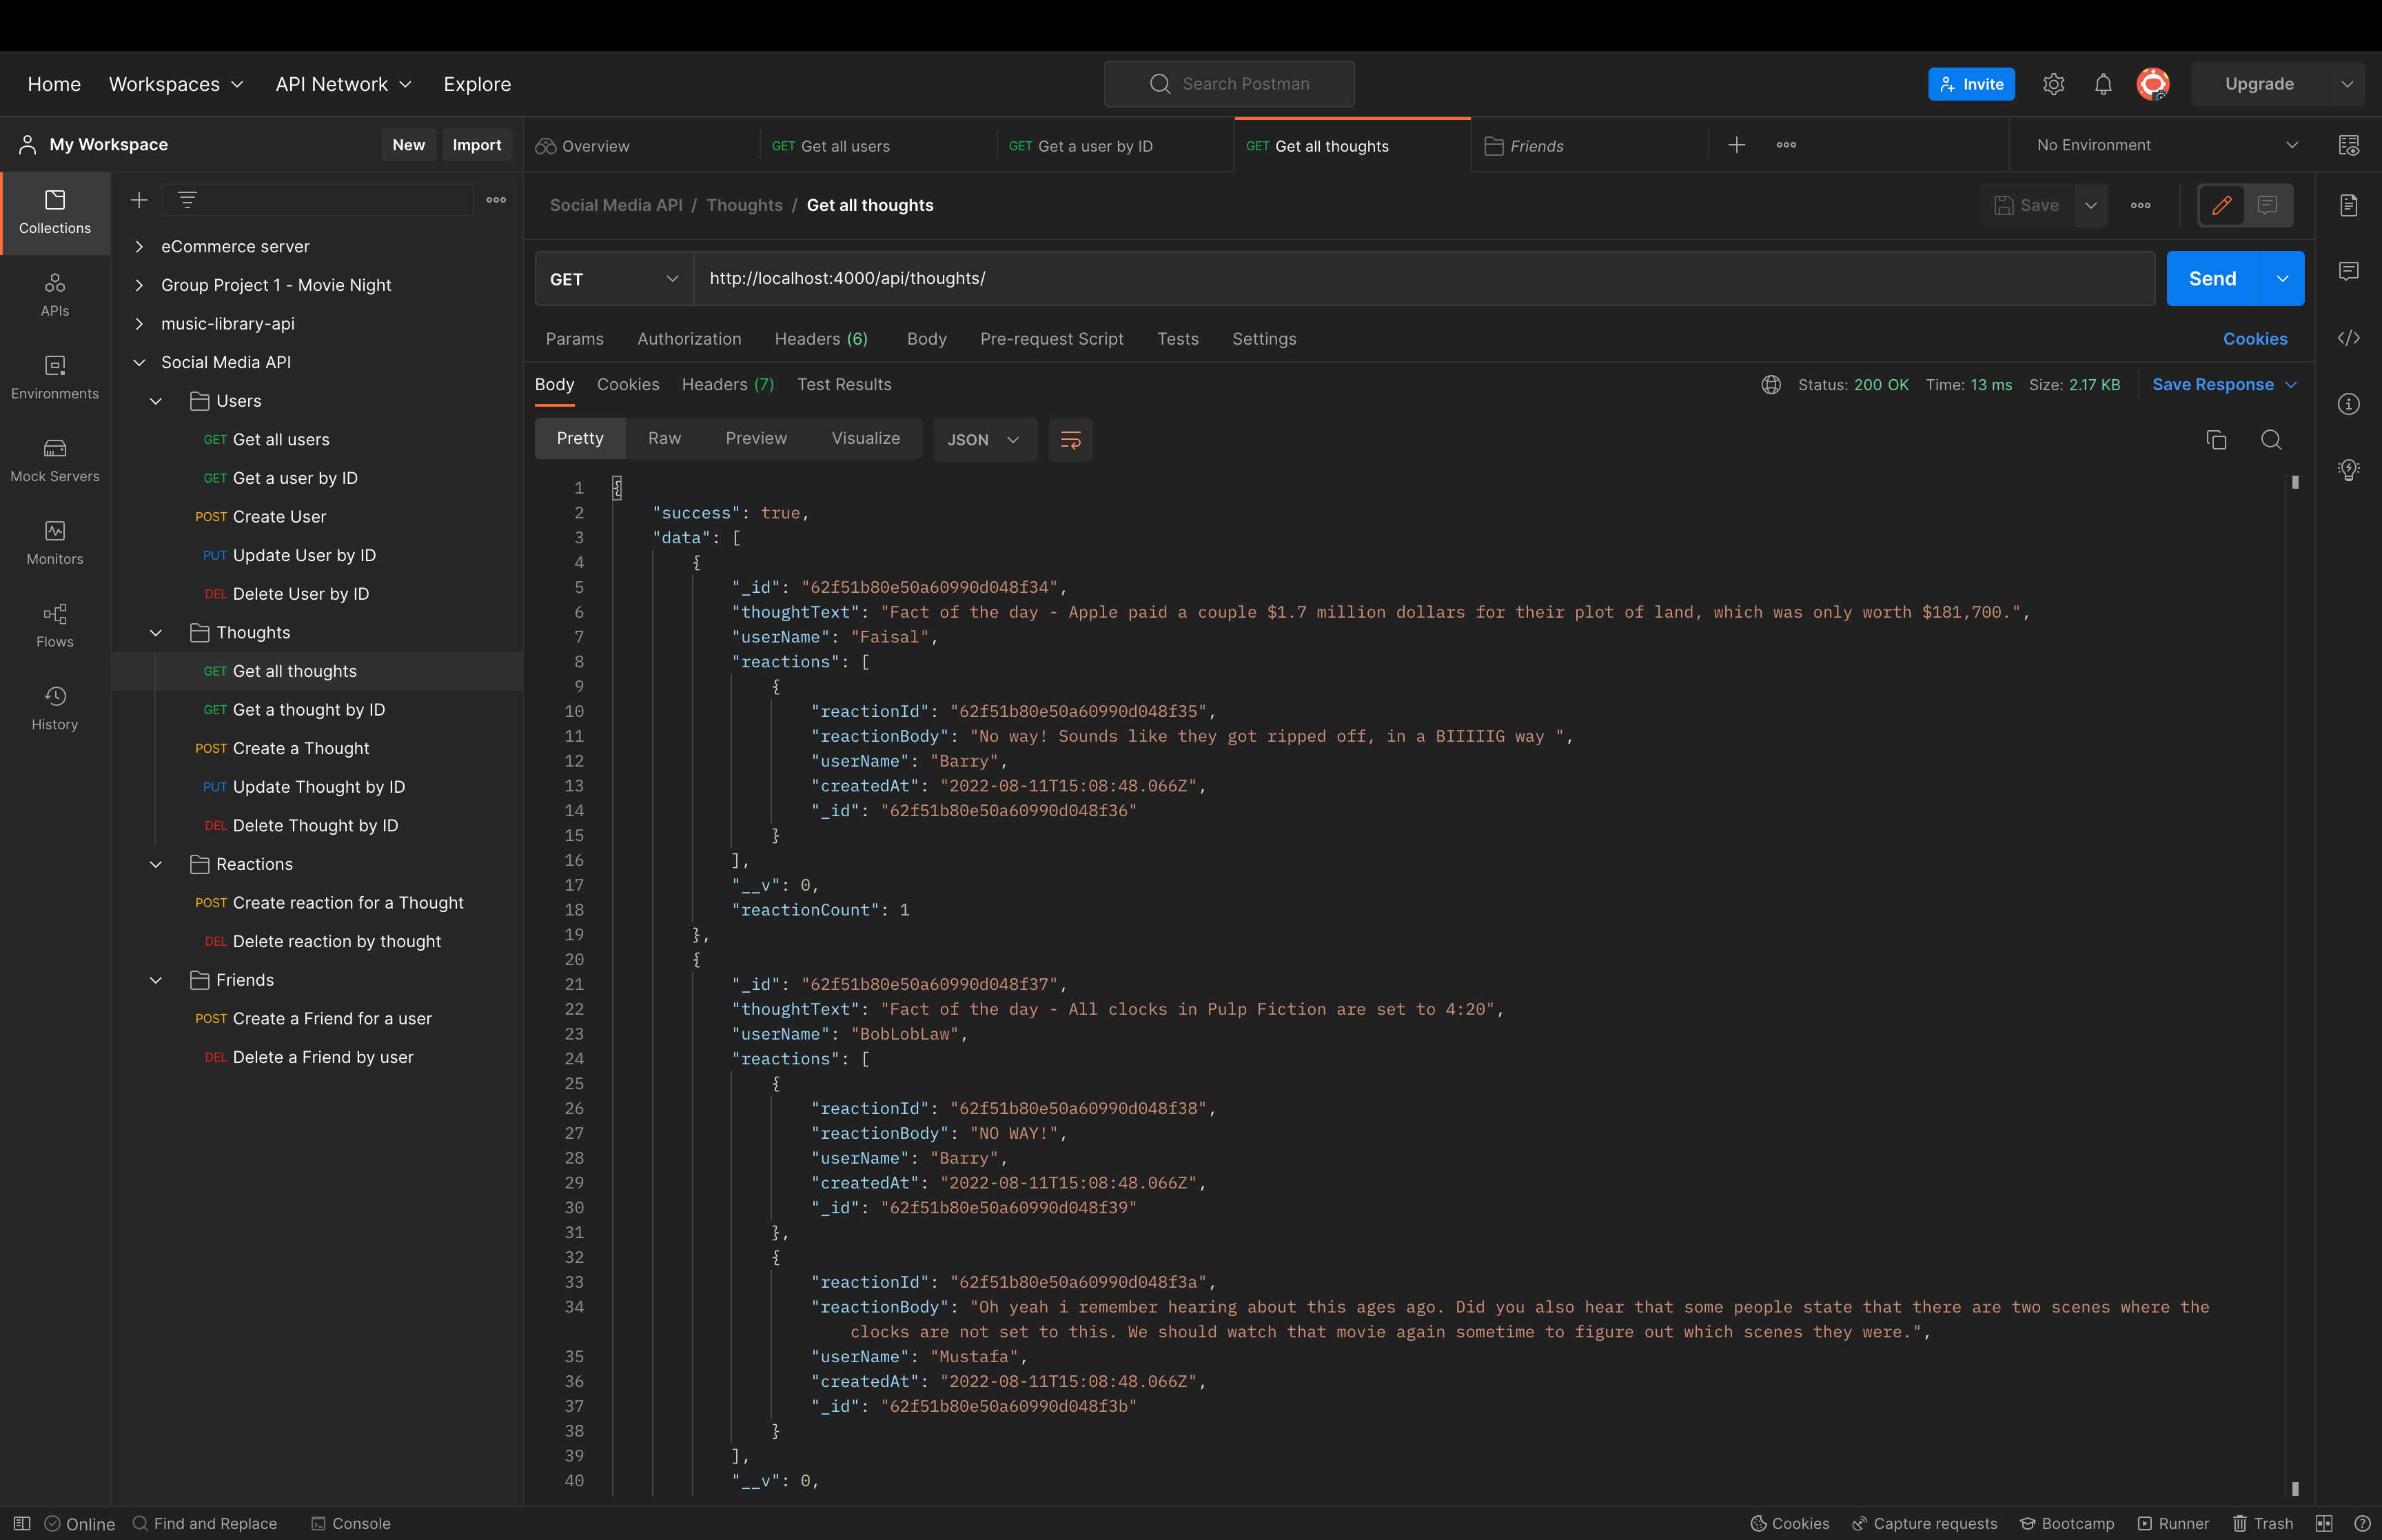Click the request URL field
2382x1540 pixels.
tap(1423, 279)
